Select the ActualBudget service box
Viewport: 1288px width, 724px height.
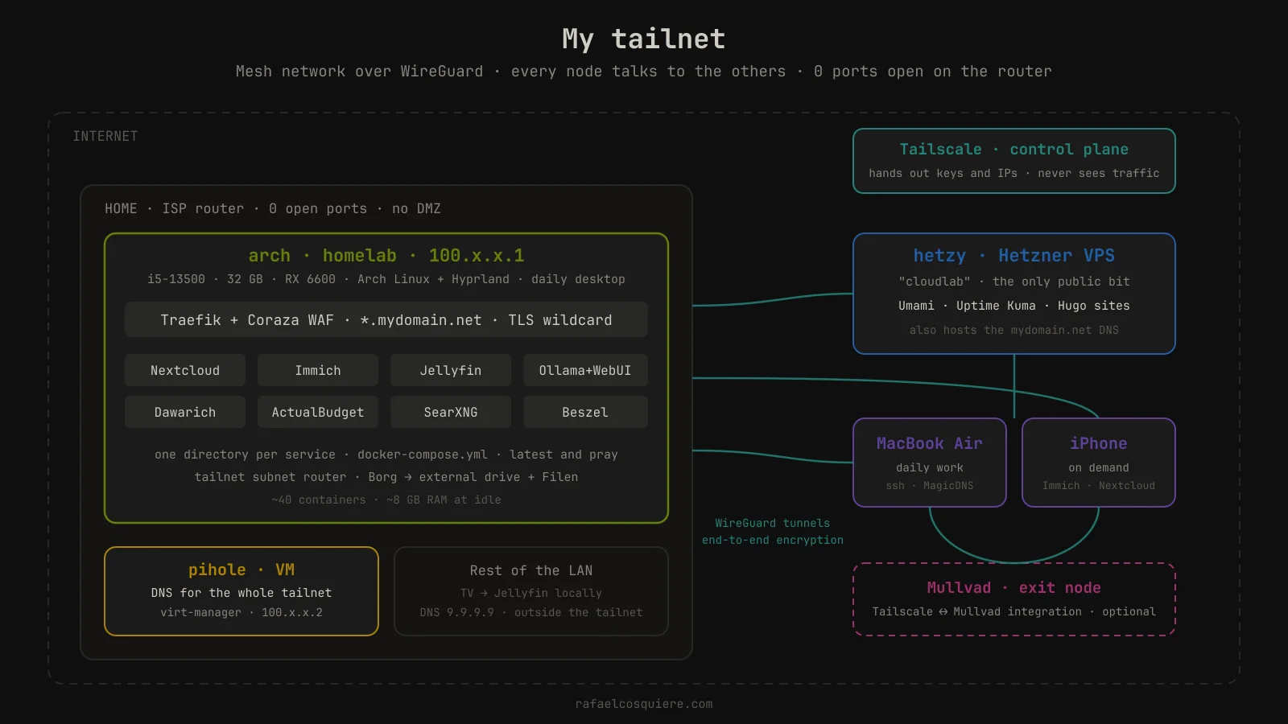(x=318, y=412)
